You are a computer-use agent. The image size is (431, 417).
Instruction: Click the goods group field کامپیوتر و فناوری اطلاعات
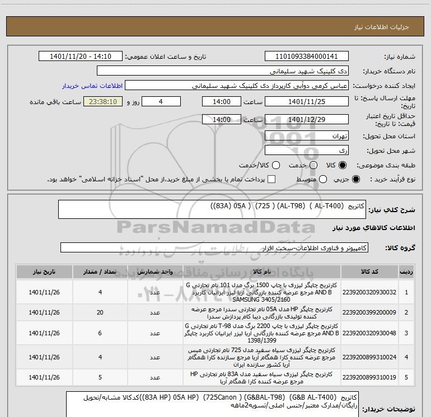pyautogui.click(x=214, y=247)
